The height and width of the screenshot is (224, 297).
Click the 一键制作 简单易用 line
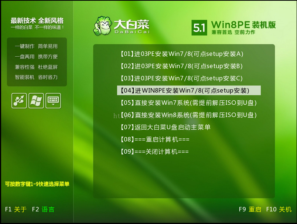36,46
